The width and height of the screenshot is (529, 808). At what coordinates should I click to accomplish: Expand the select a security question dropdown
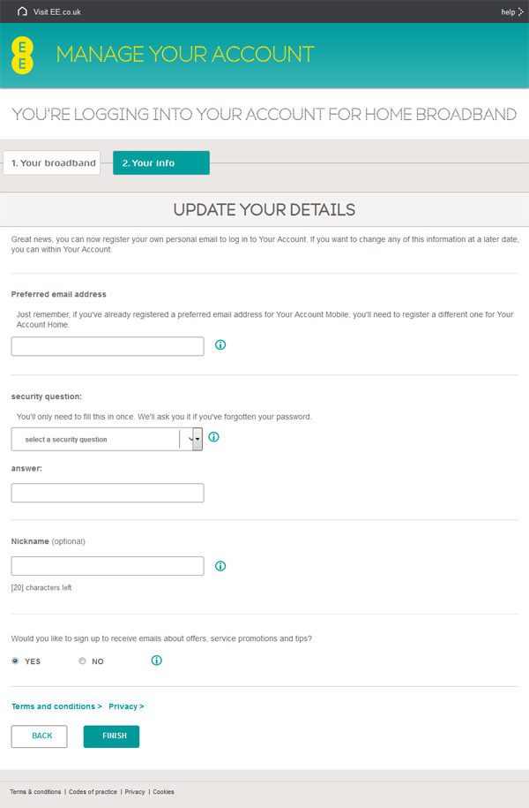coord(107,439)
